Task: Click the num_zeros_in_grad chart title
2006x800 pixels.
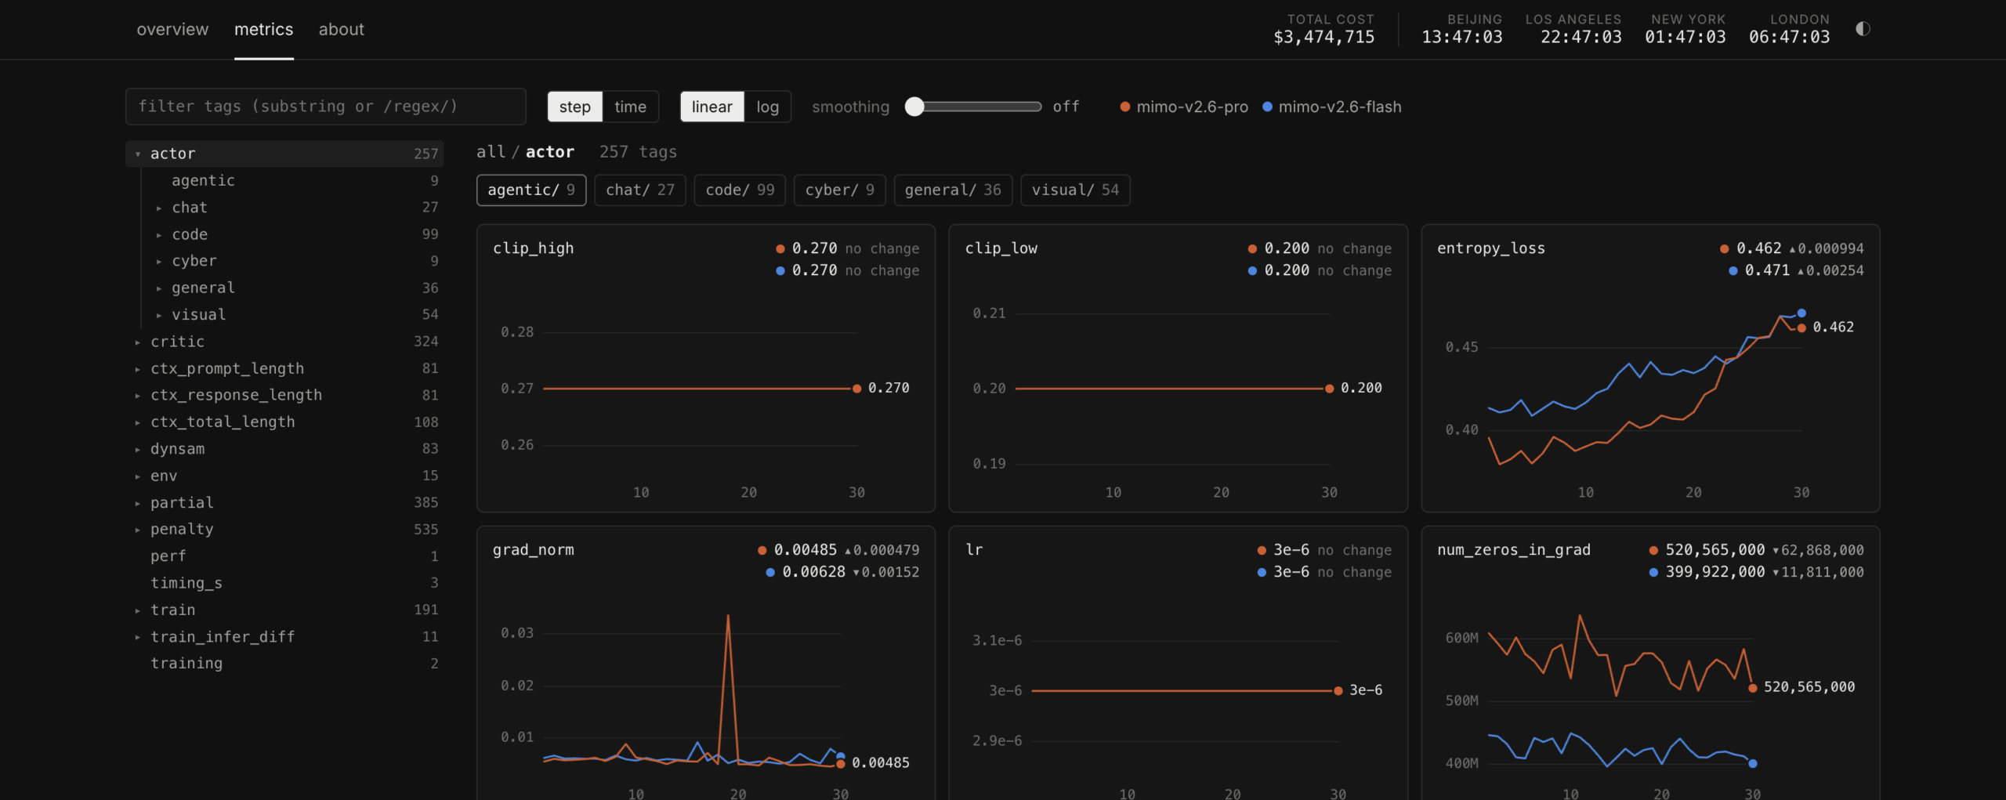Action: (x=1513, y=550)
